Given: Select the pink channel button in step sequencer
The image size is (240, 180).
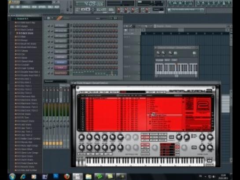Looking at the screenshot, I should tap(61, 68).
